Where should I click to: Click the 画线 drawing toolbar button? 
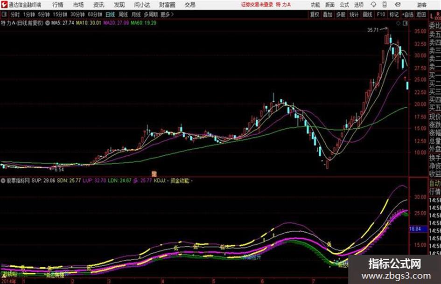(367, 14)
